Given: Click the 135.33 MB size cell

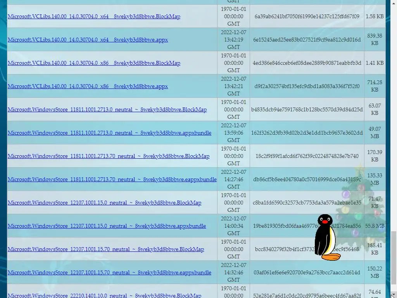Looking at the screenshot, I should click(375, 180).
